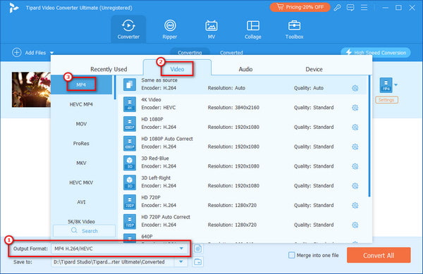Click the orange Settings button

tap(386, 100)
